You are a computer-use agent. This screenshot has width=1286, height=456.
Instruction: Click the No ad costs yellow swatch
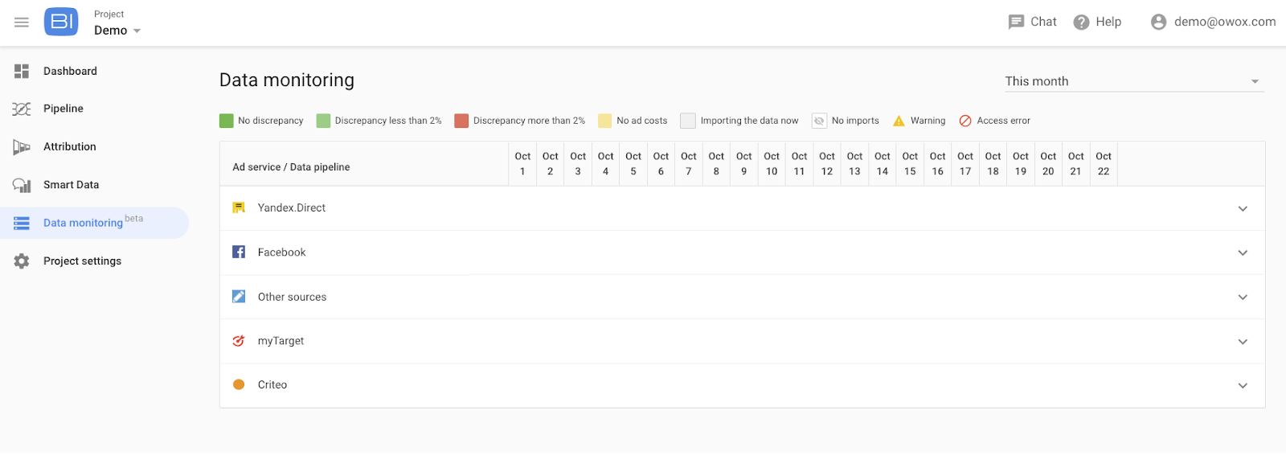point(605,121)
